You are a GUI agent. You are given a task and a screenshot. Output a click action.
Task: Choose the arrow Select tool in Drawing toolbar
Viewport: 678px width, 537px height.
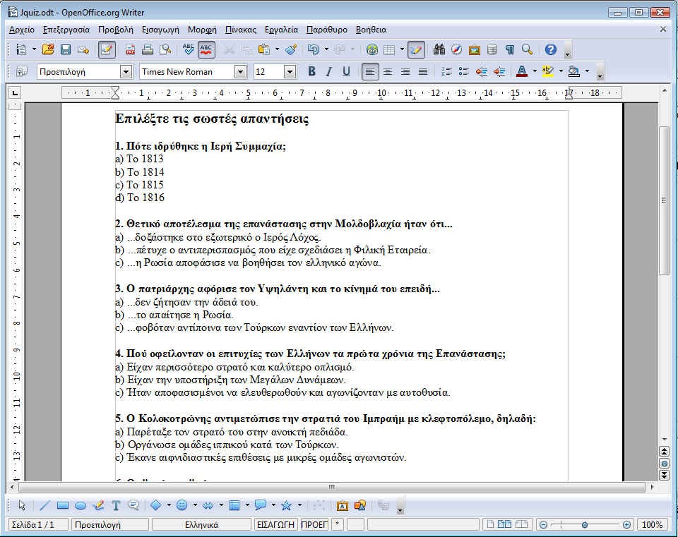coord(22,505)
